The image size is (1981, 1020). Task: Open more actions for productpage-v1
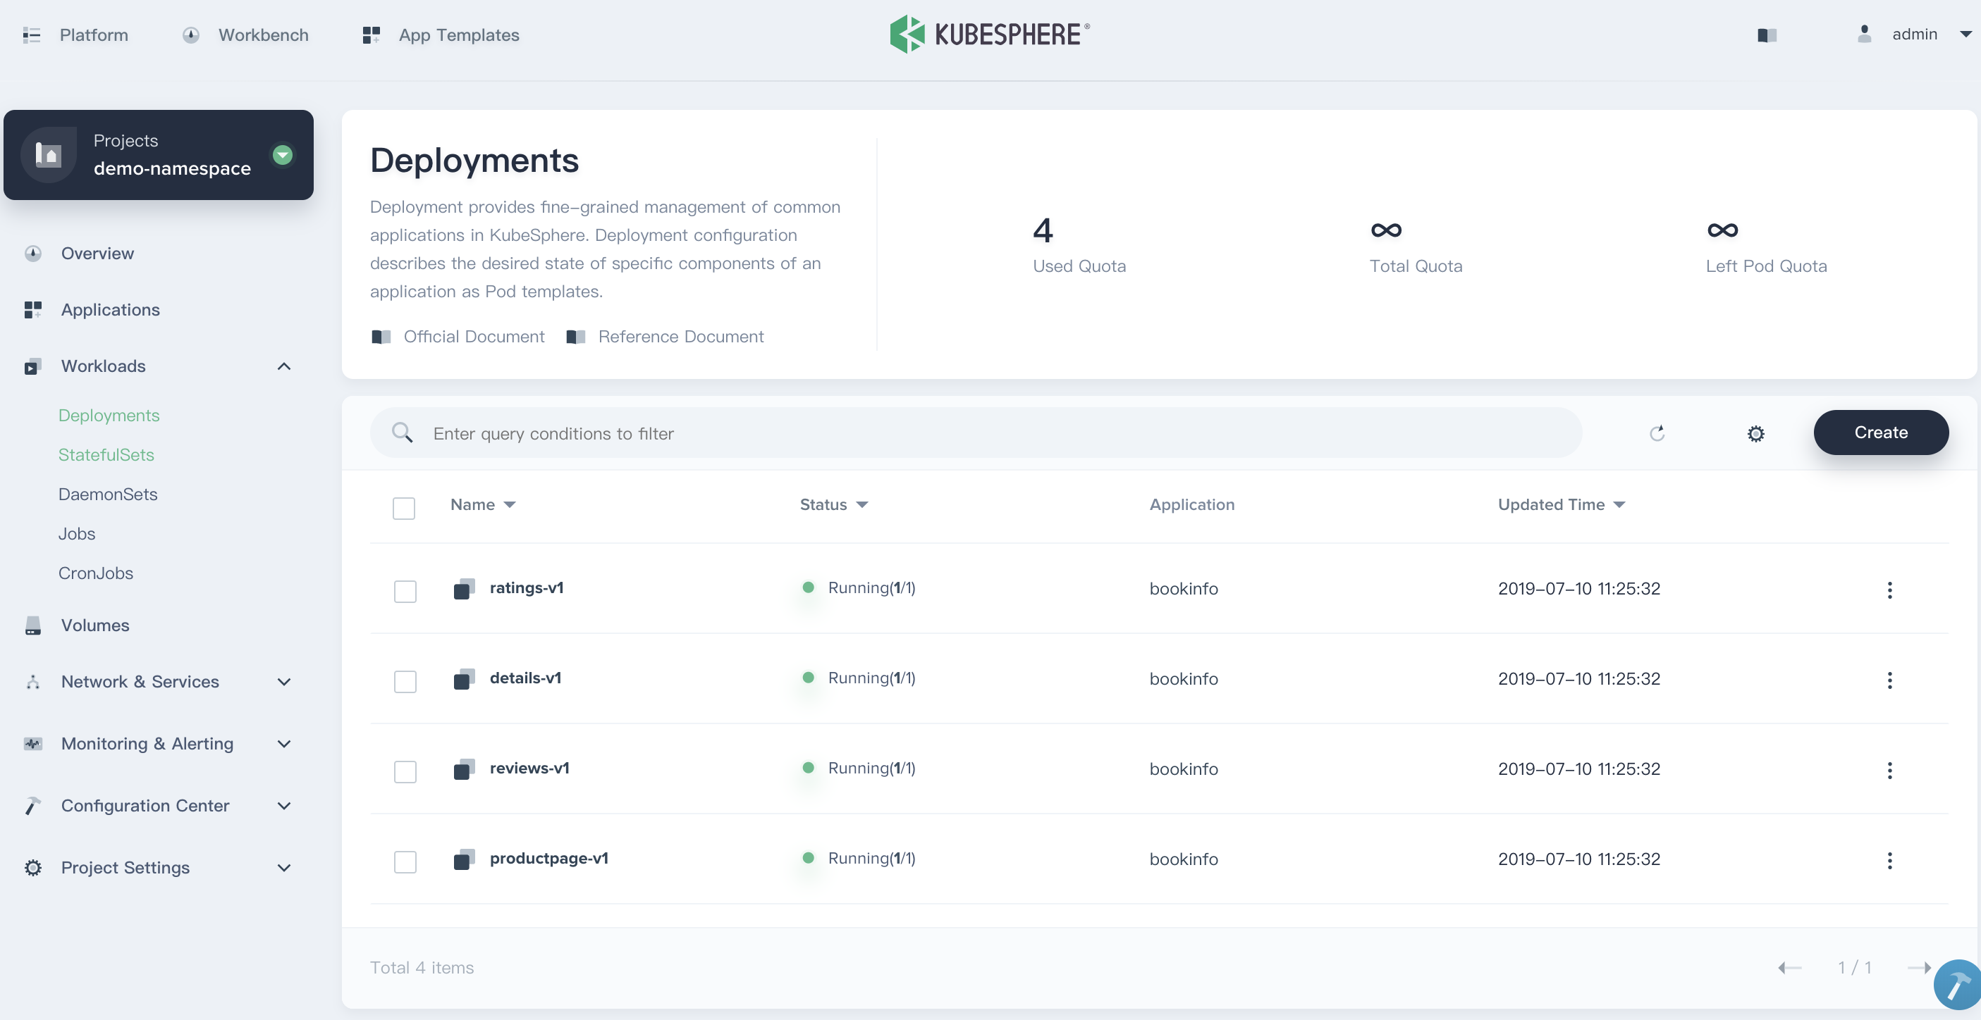(x=1889, y=860)
